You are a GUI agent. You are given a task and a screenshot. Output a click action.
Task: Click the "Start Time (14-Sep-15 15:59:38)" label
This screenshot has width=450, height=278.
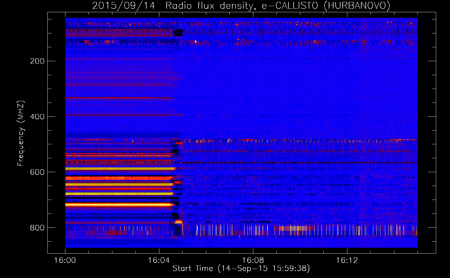241,269
